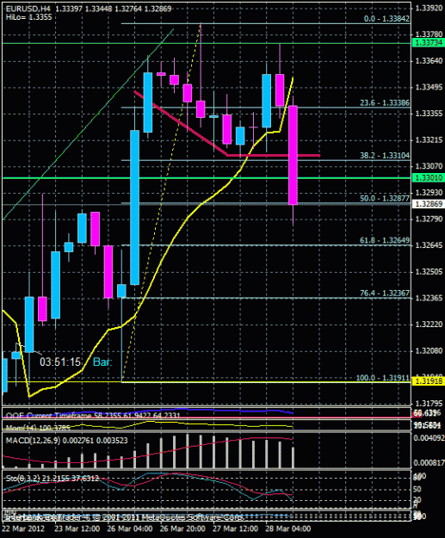Select the large magenta bearish candle at far right
The width and height of the screenshot is (445, 538).
click(293, 155)
